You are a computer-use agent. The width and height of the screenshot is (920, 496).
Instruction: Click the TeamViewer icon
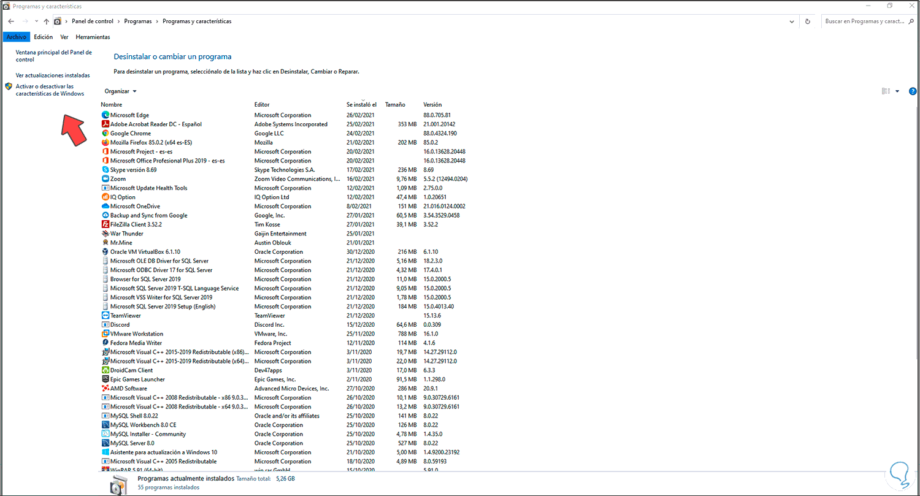[x=105, y=316]
